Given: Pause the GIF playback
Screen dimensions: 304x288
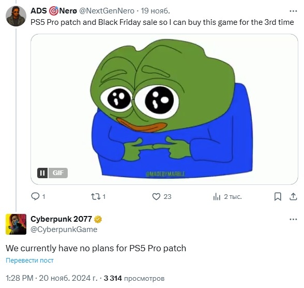Looking at the screenshot, I should click(42, 172).
